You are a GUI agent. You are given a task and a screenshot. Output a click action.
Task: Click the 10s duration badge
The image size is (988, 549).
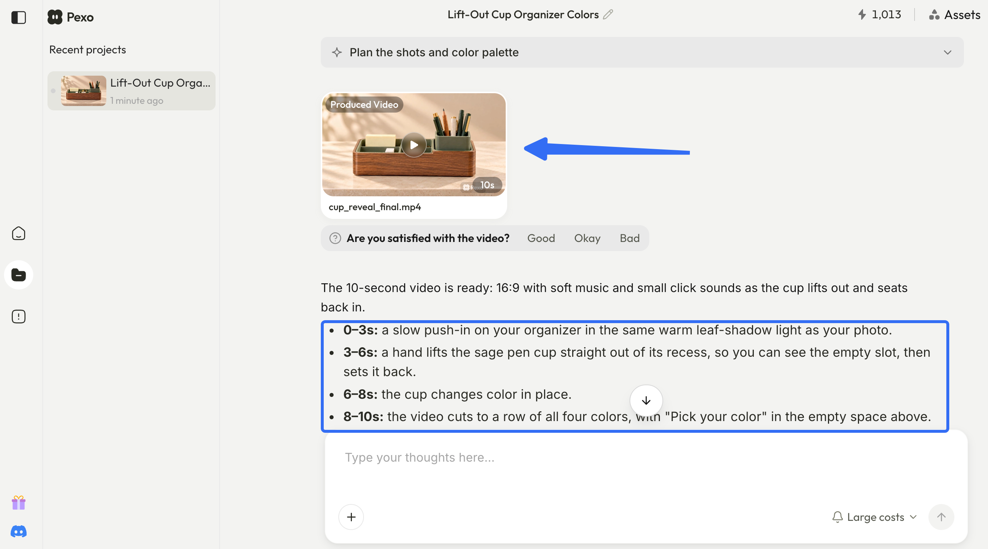[487, 185]
